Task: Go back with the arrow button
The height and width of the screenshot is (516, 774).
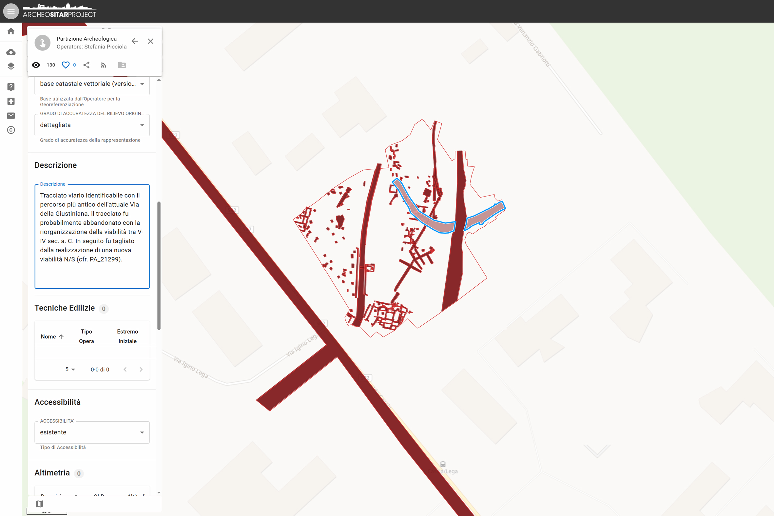Action: coord(135,42)
